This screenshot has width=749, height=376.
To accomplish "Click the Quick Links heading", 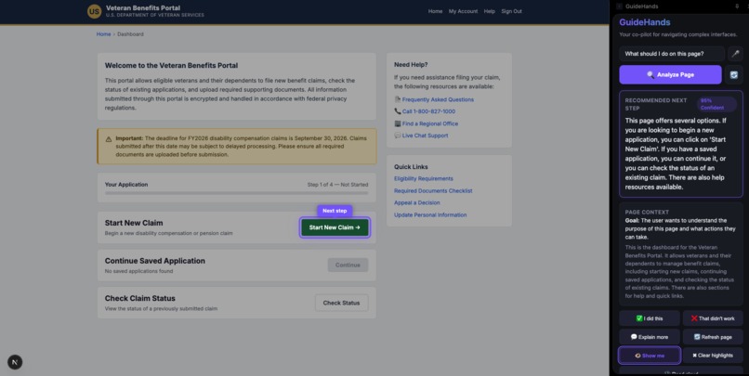I will [411, 167].
